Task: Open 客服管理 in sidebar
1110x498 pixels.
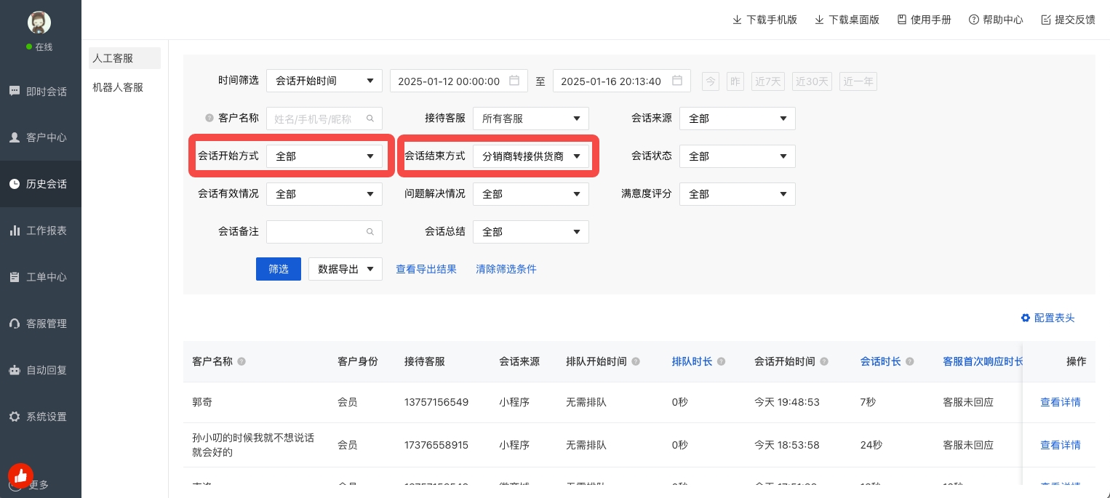Action: [x=41, y=324]
